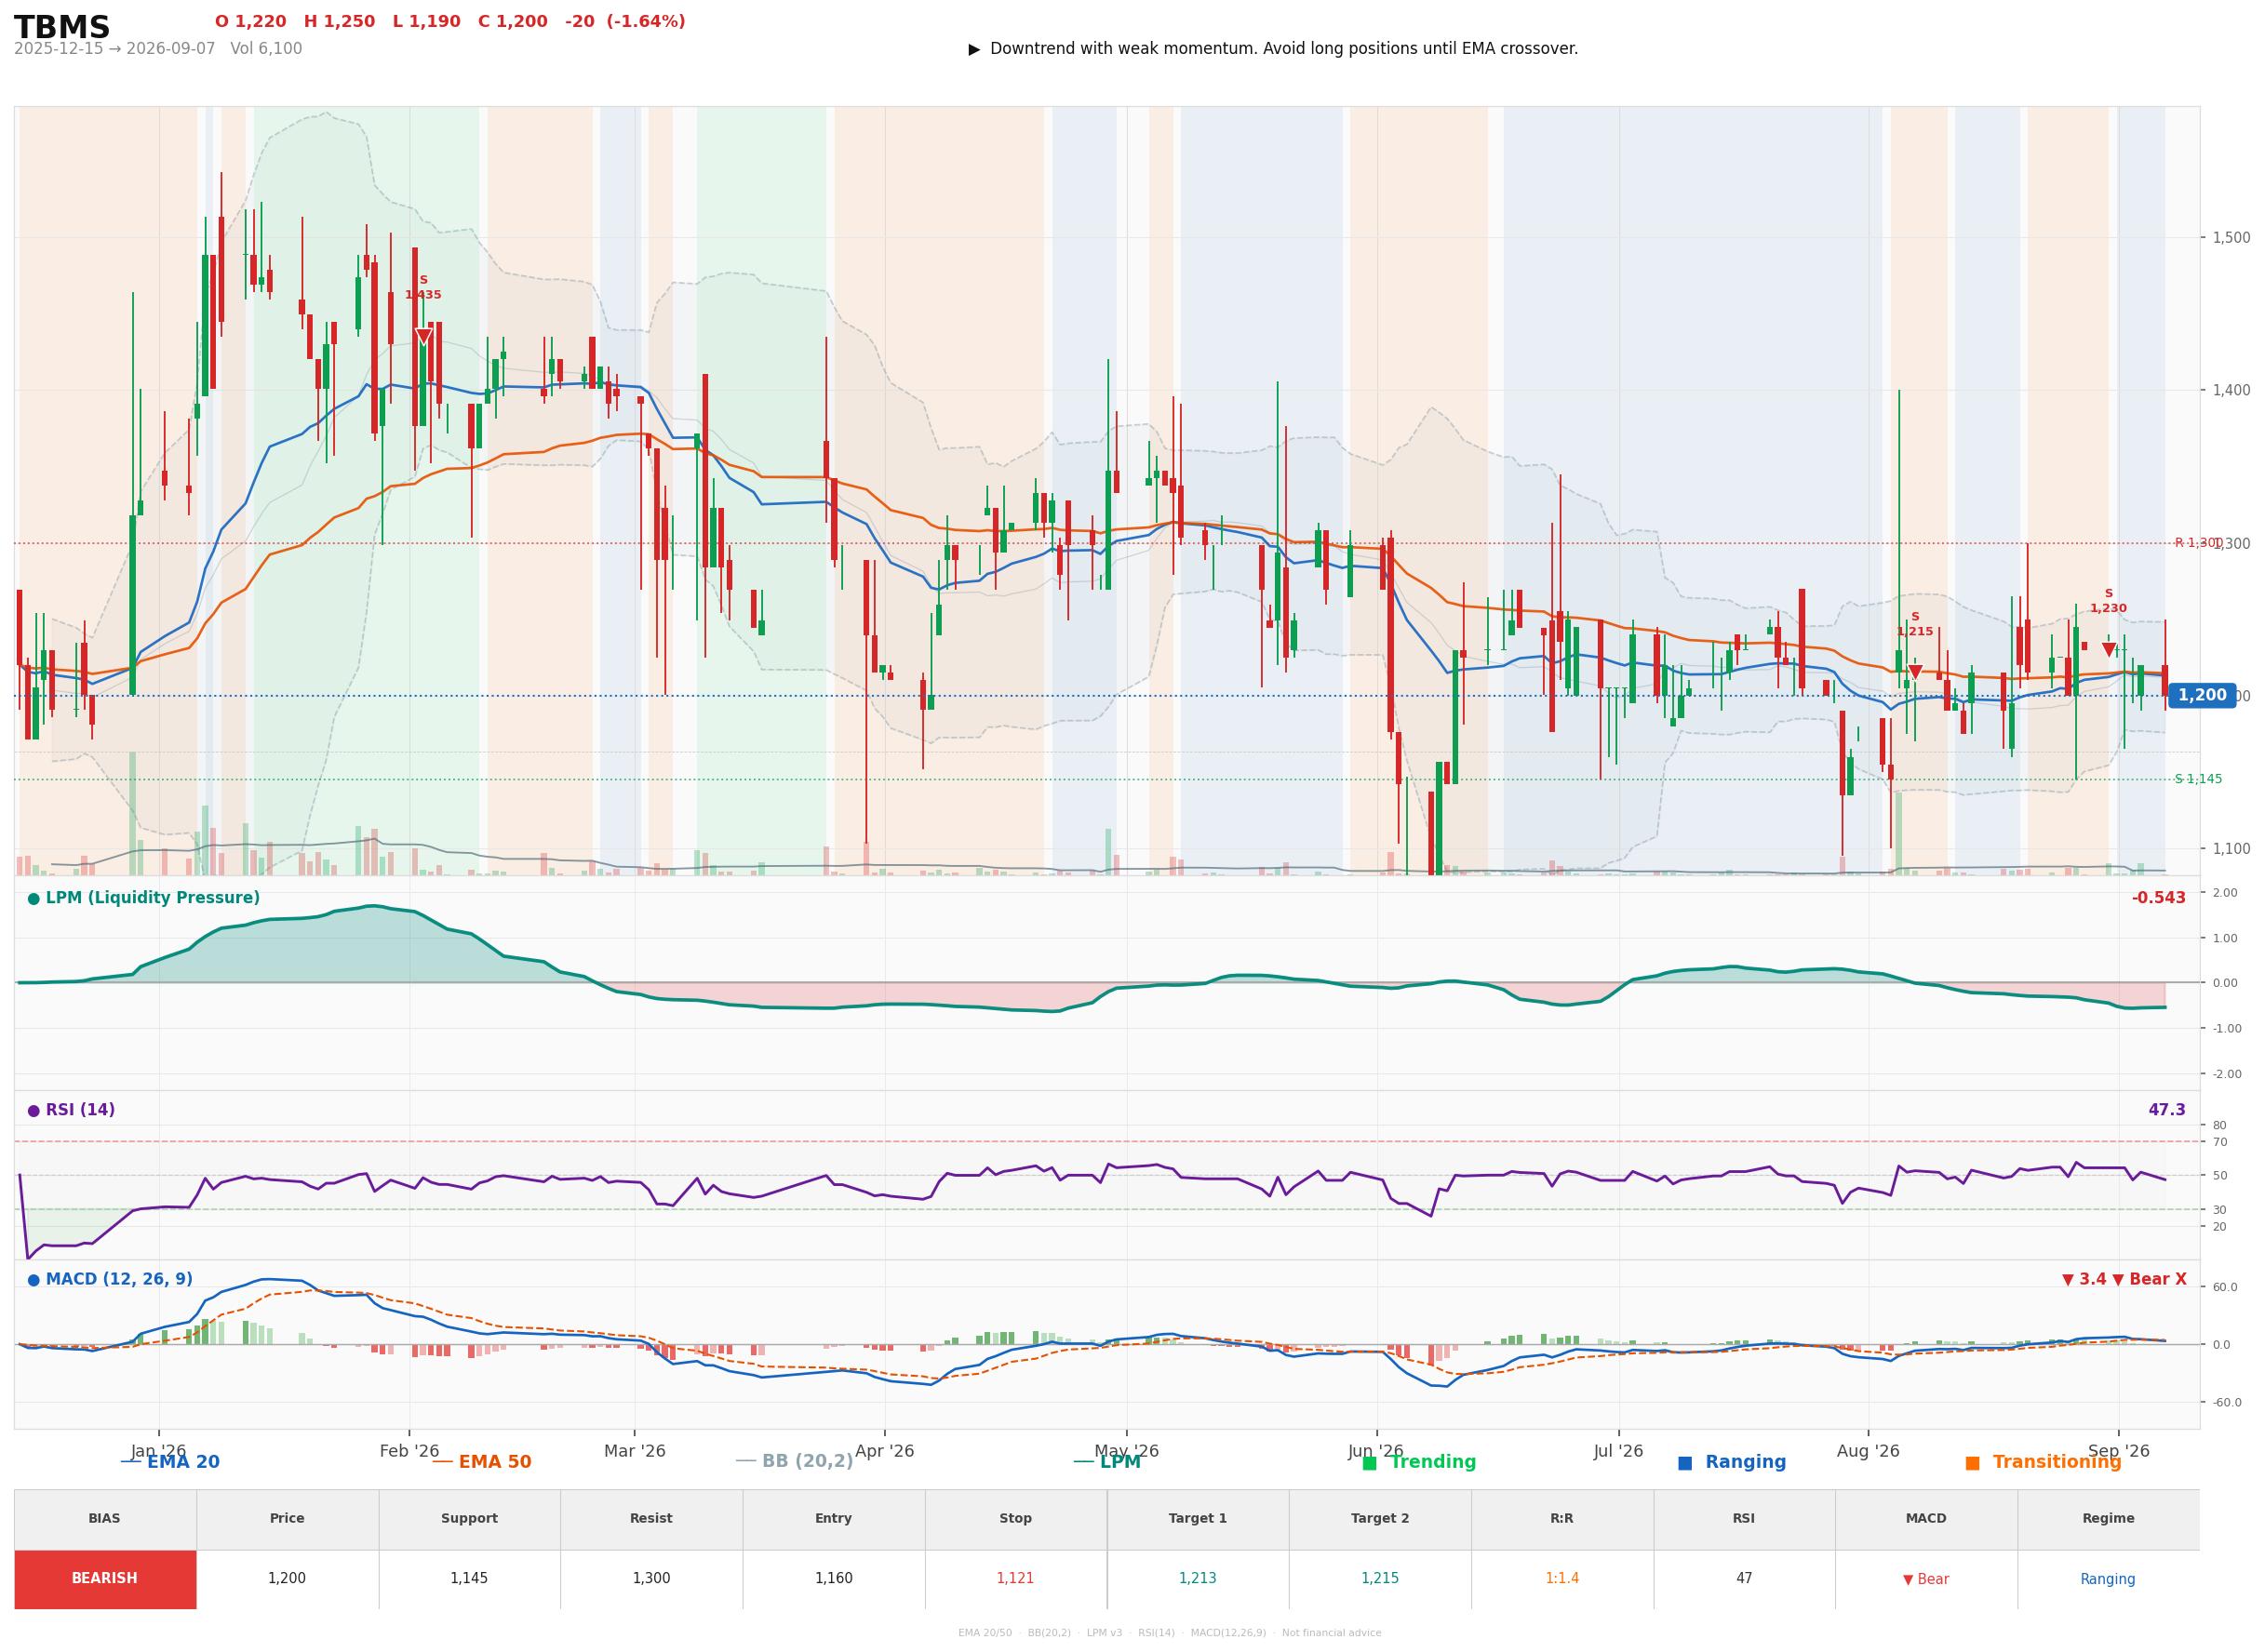Click the purple dot beside RSI (14)

[x=34, y=1111]
